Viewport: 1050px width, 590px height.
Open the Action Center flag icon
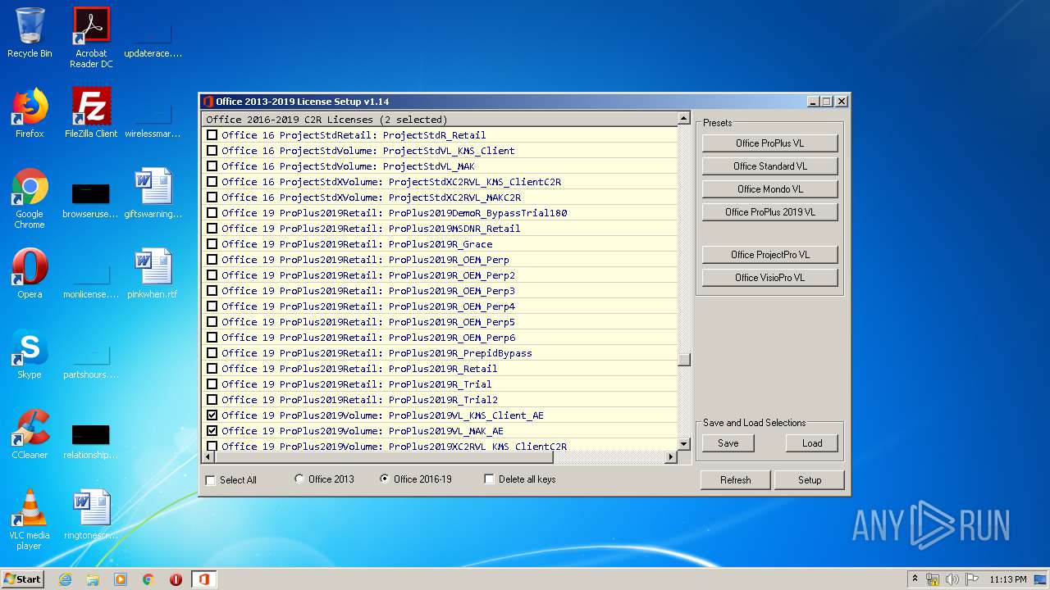(972, 579)
